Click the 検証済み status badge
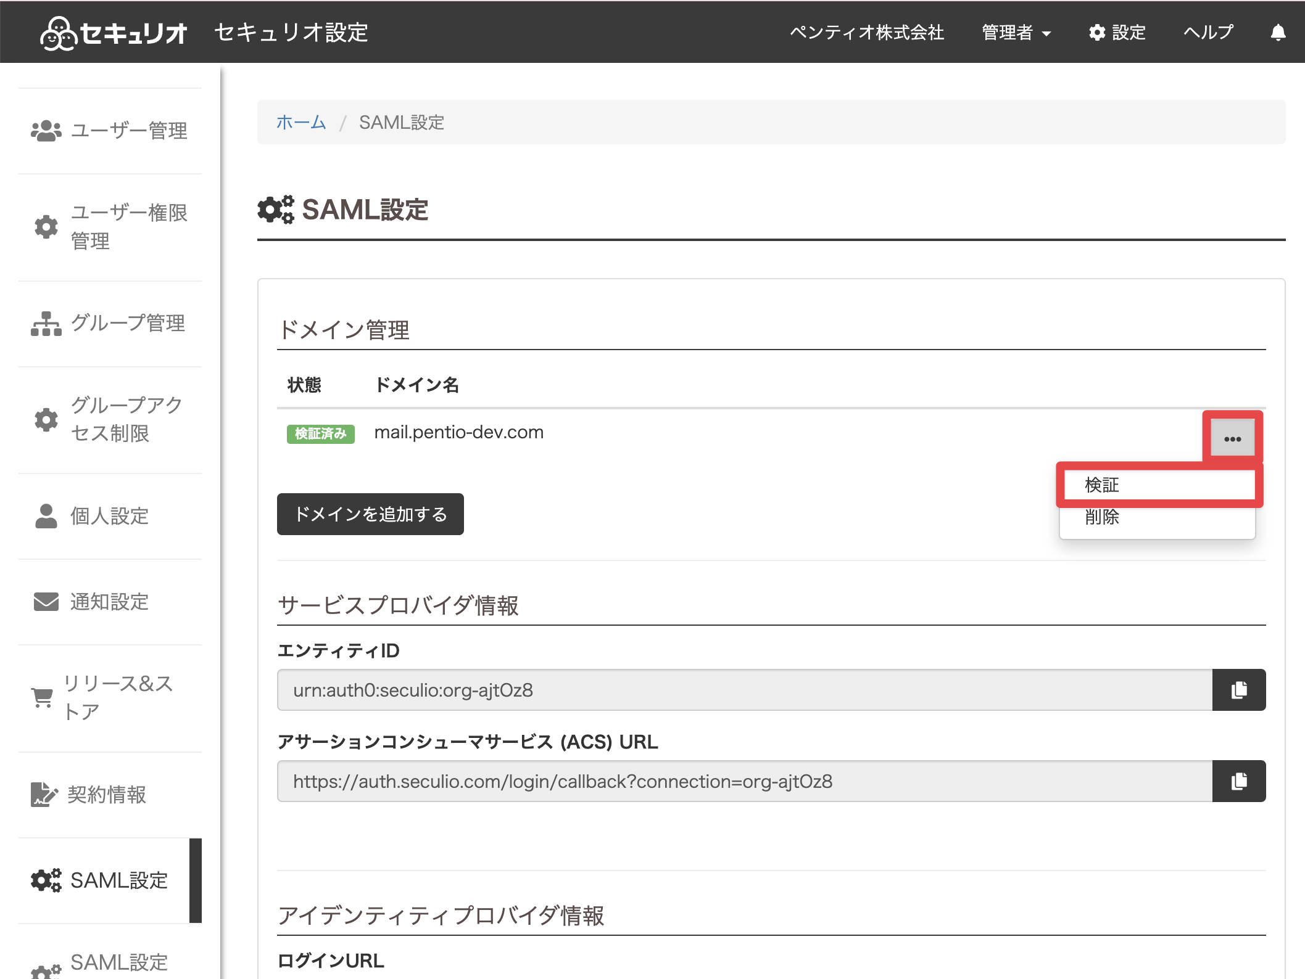This screenshot has height=979, width=1305. pyautogui.click(x=321, y=434)
